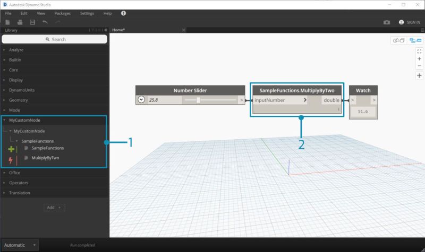Open the workspace tabs hamburger menu
Image resolution: width=425 pixels, height=252 pixels.
pyautogui.click(x=422, y=30)
